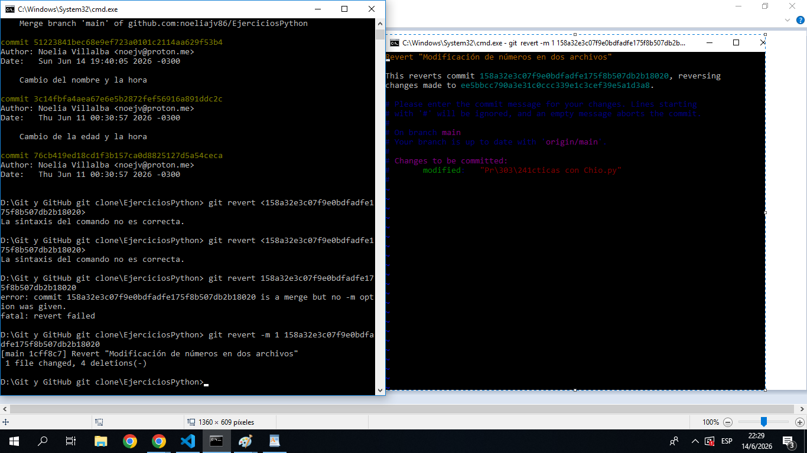Open taskbar Search magnifier

[43, 441]
